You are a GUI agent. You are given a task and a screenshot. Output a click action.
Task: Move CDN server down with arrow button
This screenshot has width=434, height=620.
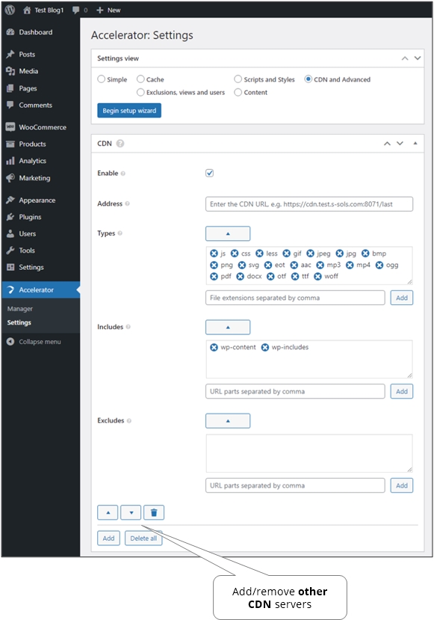[131, 512]
